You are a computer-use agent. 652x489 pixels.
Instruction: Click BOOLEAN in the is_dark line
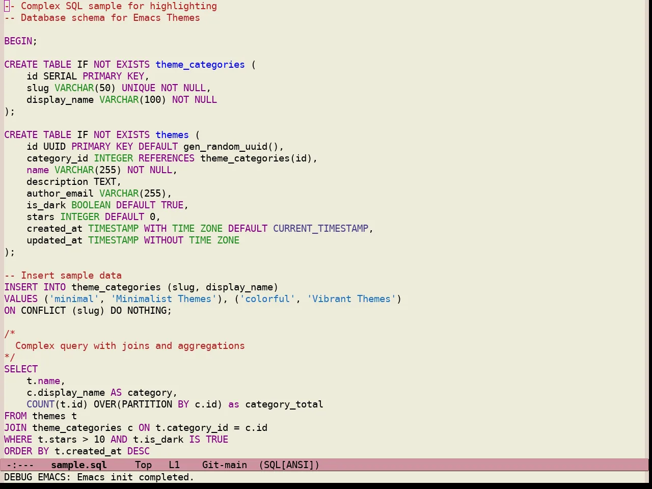point(91,205)
